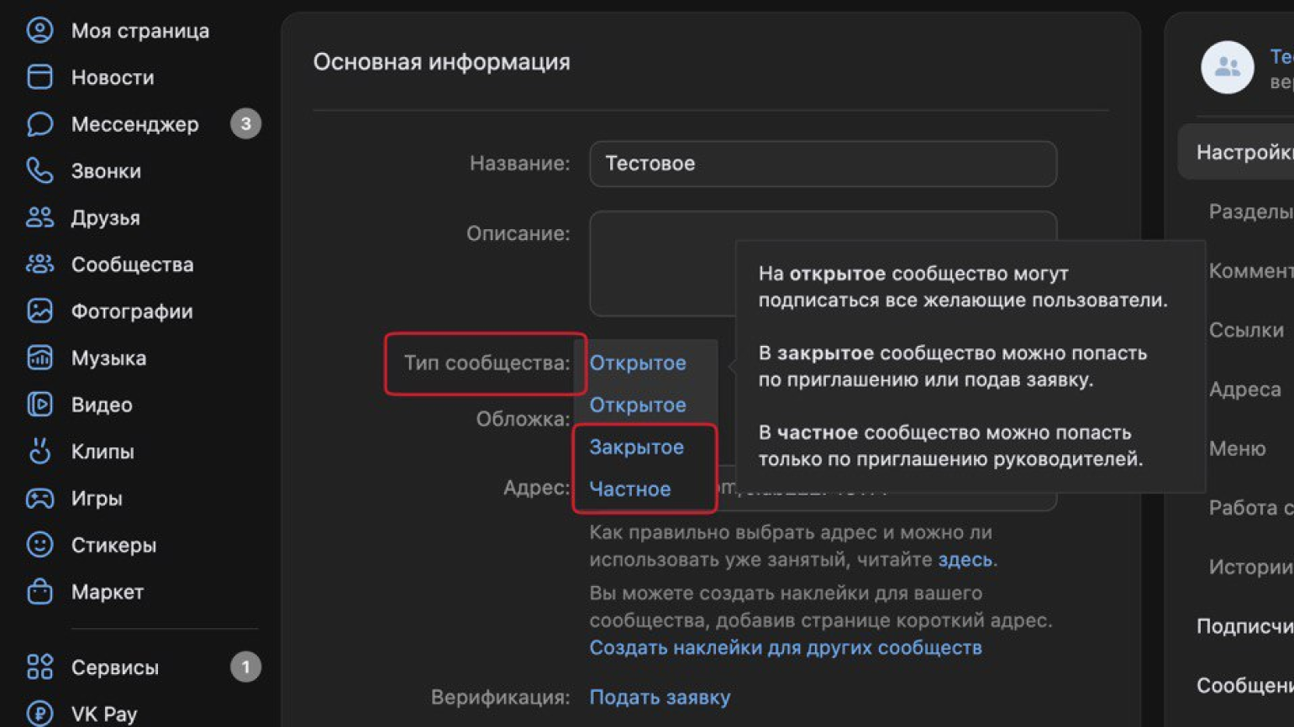Viewport: 1294px width, 727px height.
Task: Select Закрытое community type
Action: point(636,447)
